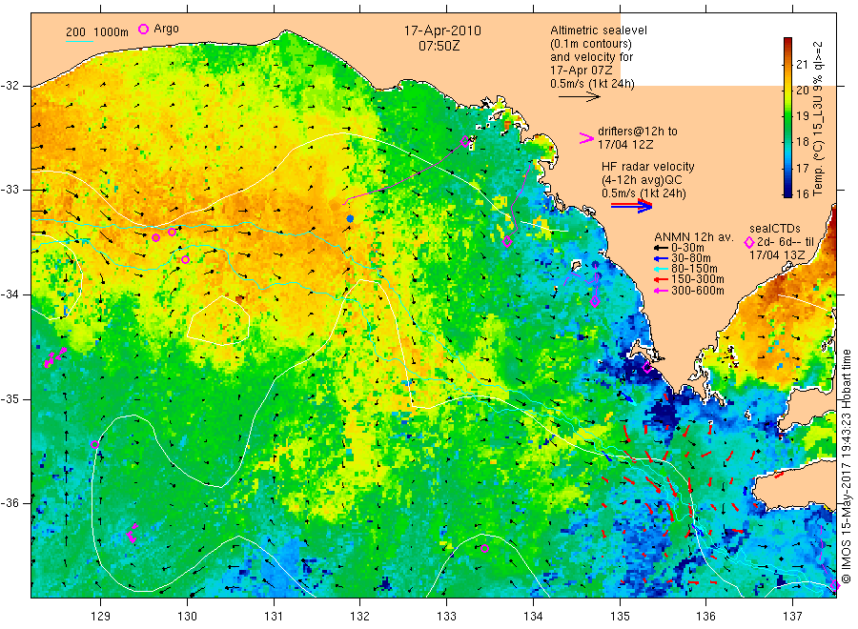Click the Argo circle near 129°E, -35.5
This screenshot has width=858, height=629.
click(x=94, y=445)
